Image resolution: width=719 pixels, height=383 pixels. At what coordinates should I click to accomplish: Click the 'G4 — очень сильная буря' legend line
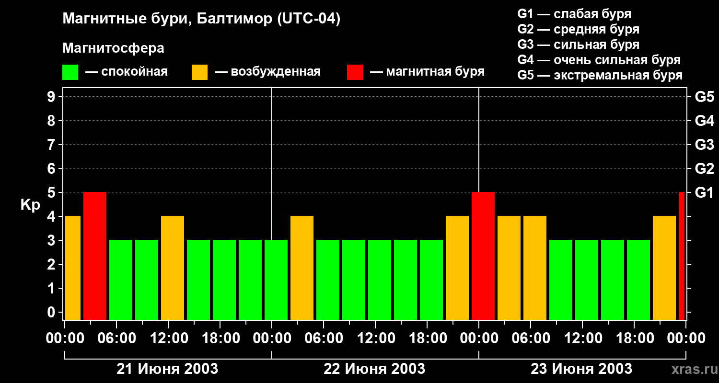pos(599,60)
